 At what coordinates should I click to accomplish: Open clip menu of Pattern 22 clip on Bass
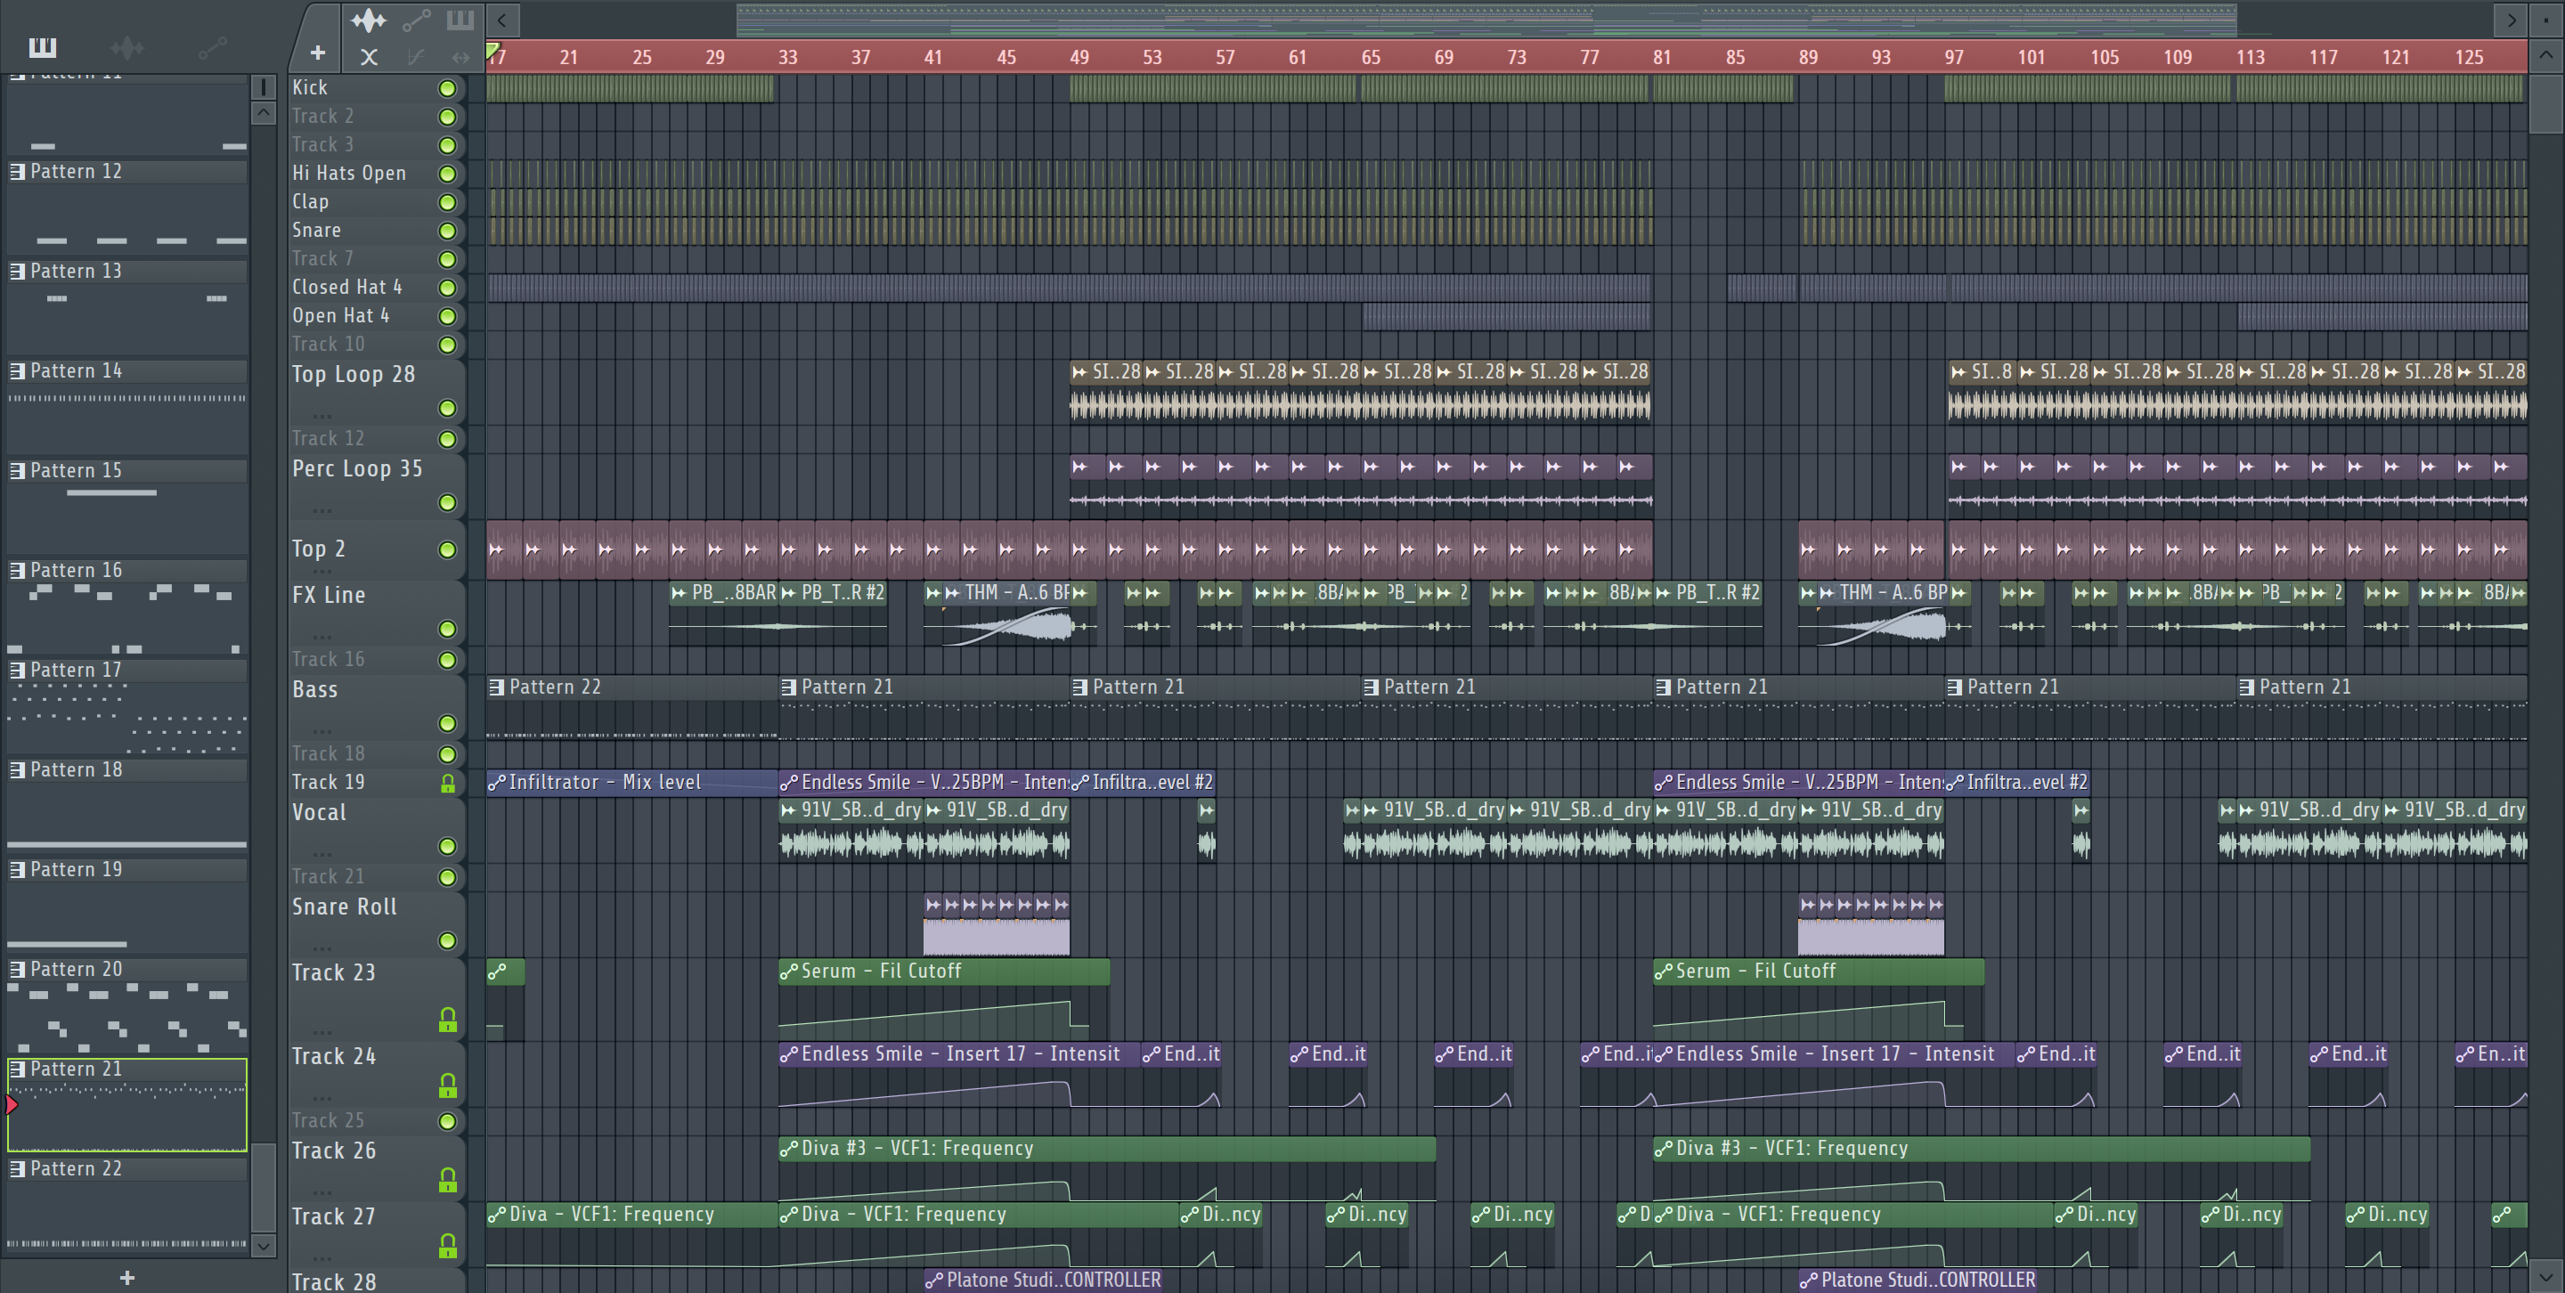[x=496, y=687]
